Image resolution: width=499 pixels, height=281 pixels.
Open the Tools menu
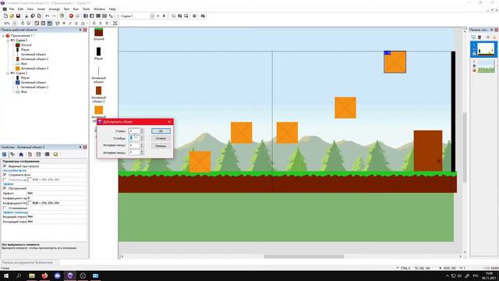point(87,9)
